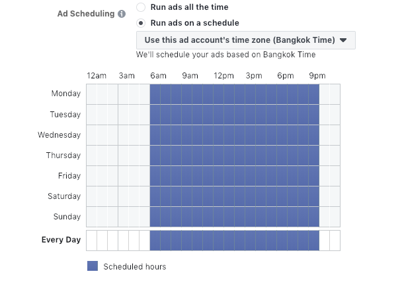
Task: Open the Bangkok Time zone dropdown
Action: [246, 40]
